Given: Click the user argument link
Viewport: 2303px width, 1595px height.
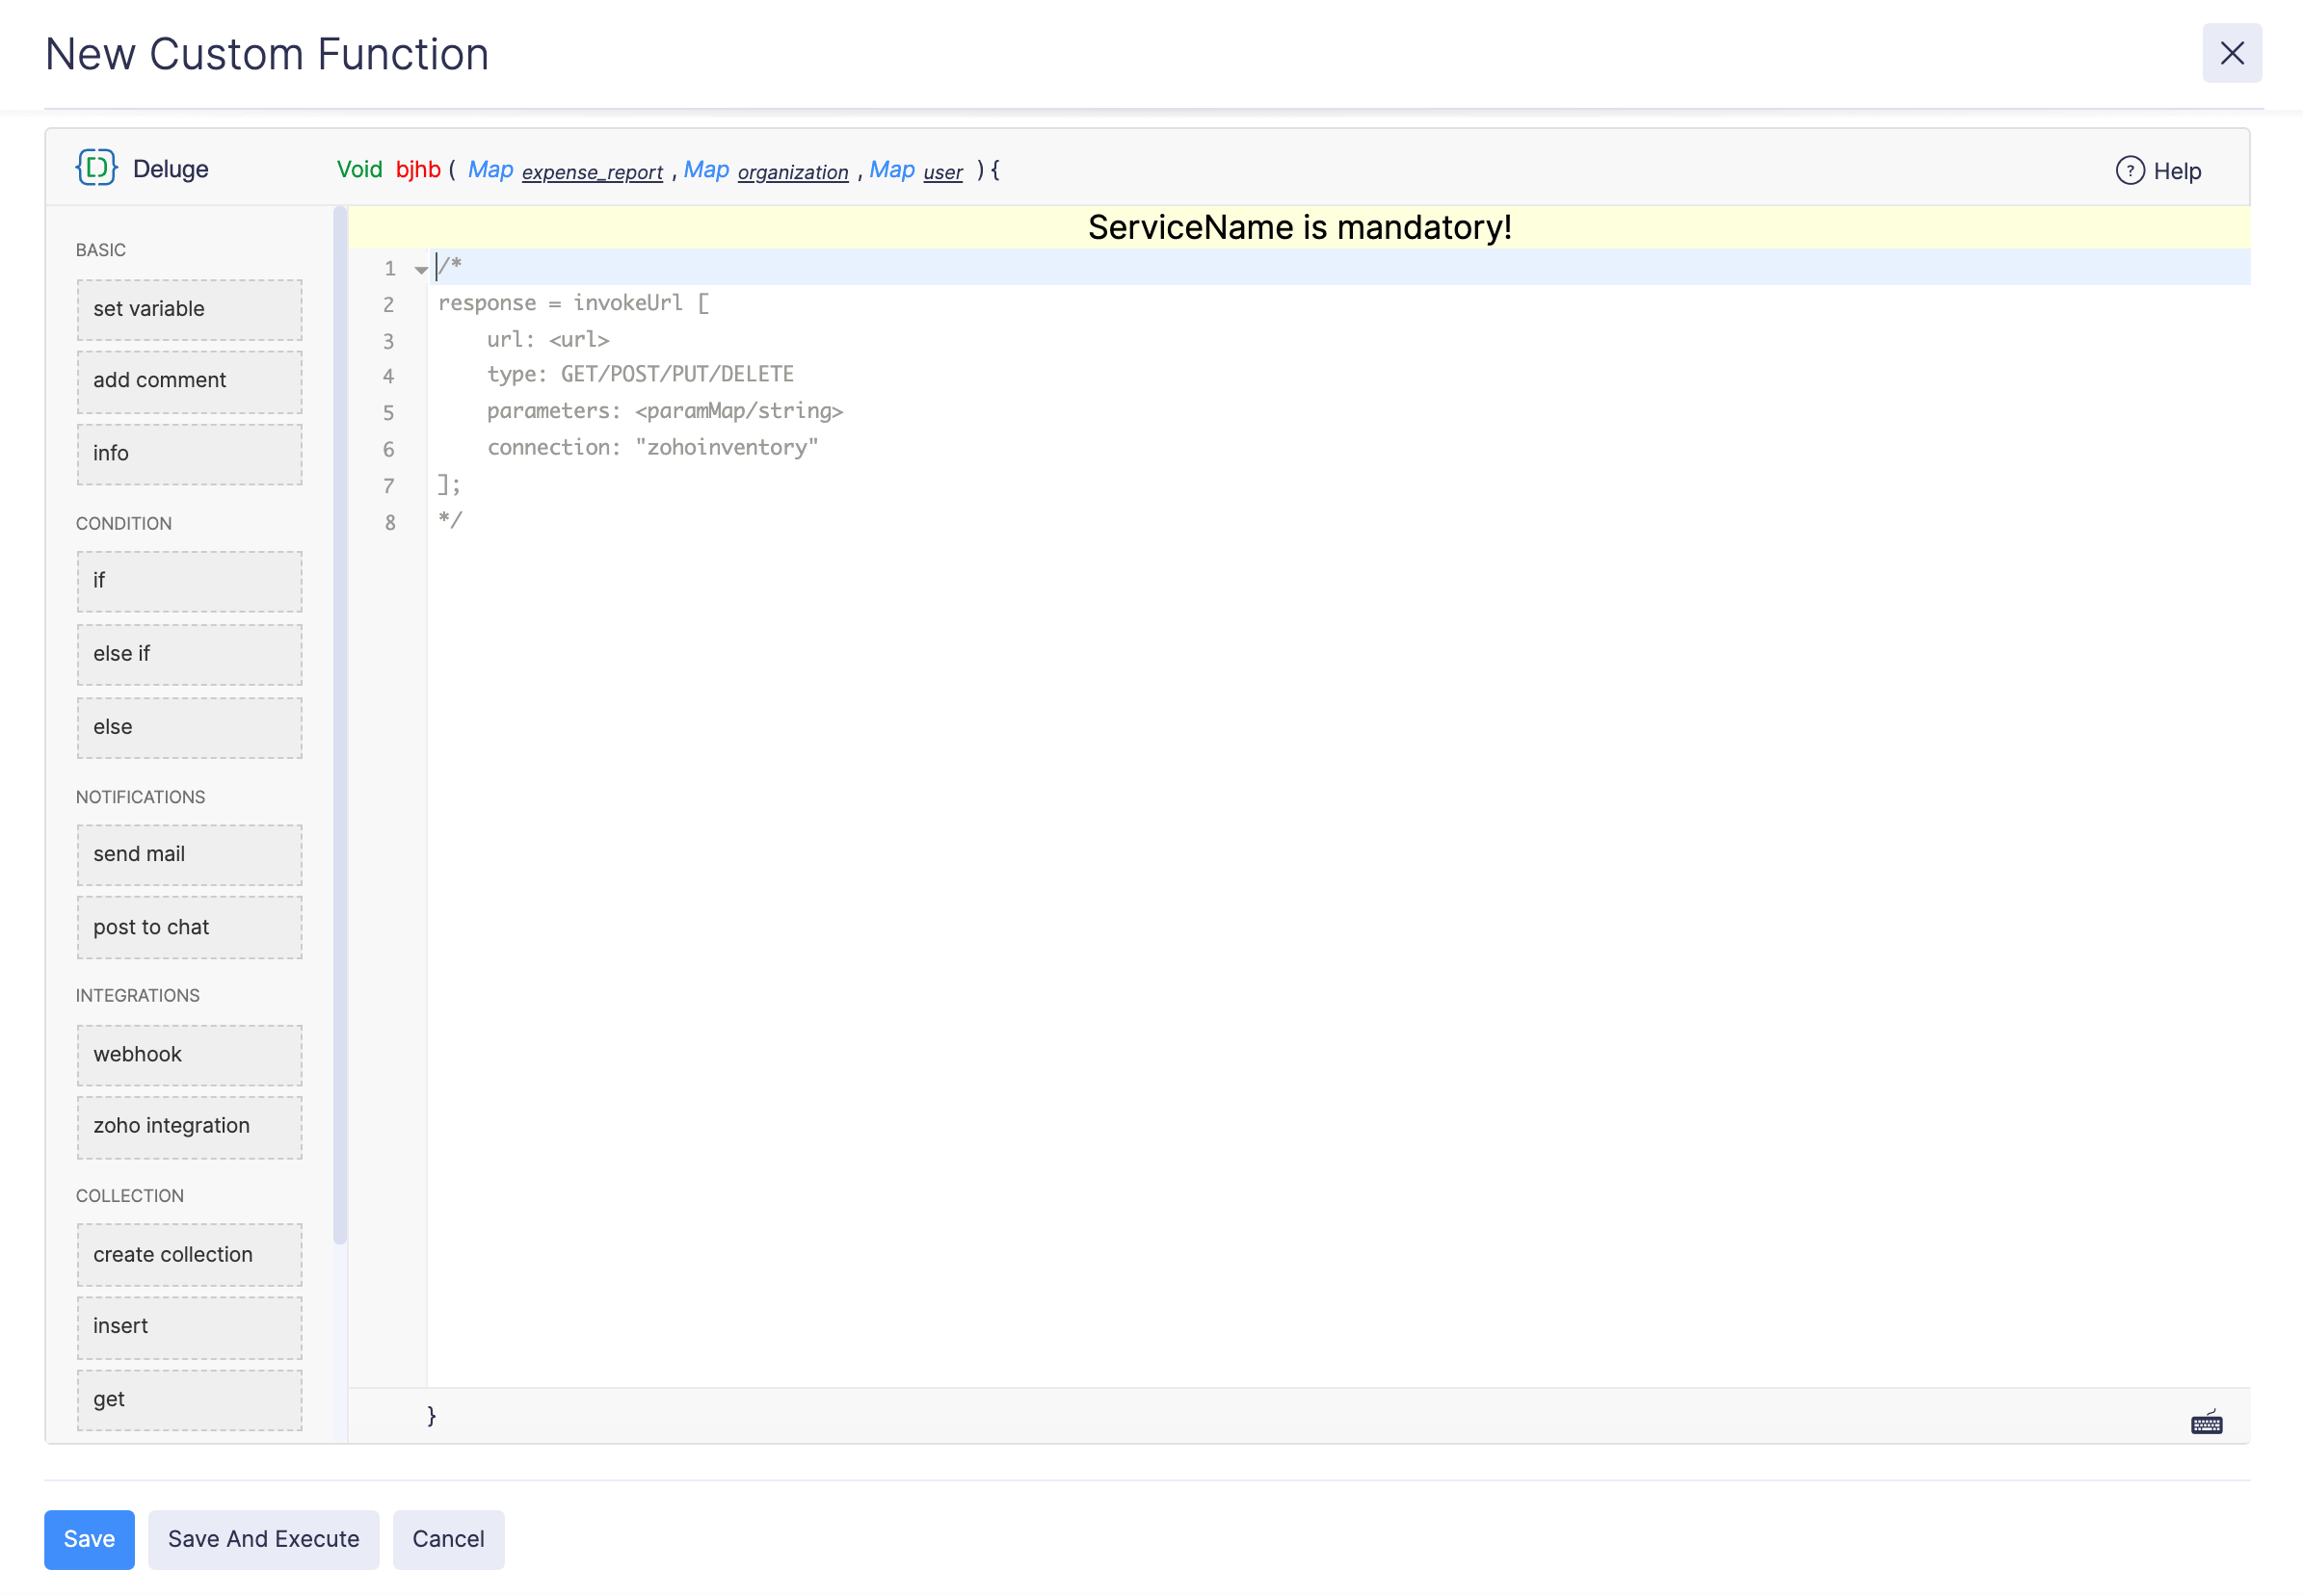Looking at the screenshot, I should click(942, 171).
